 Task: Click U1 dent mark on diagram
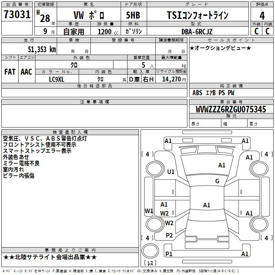[x=171, y=172]
